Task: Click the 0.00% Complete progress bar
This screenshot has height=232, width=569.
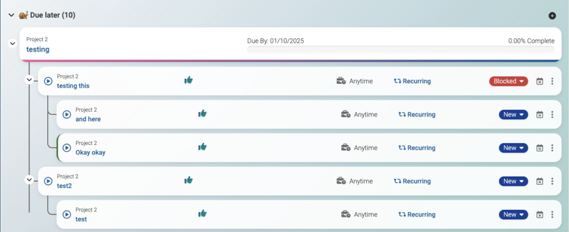Action: [400, 50]
